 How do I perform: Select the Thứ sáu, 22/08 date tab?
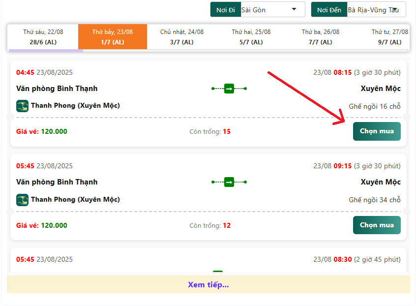pyautogui.click(x=43, y=36)
